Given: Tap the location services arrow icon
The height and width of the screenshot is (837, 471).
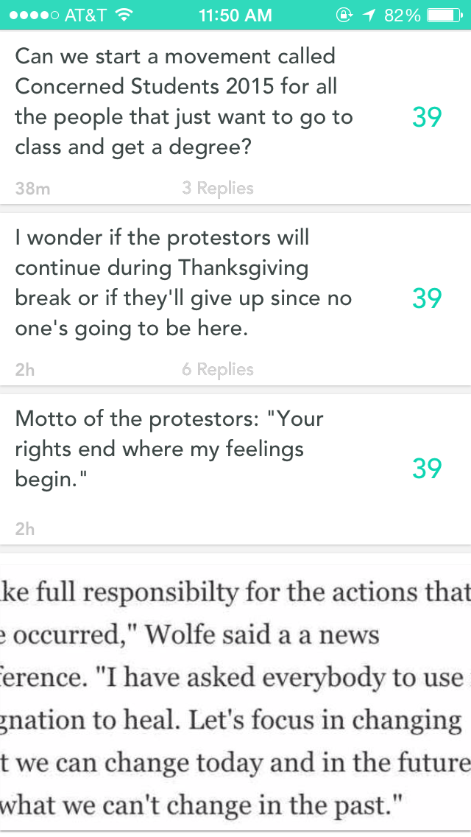Looking at the screenshot, I should pyautogui.click(x=368, y=15).
